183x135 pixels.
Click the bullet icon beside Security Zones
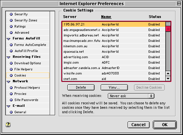pyautogui.click(x=11, y=20)
